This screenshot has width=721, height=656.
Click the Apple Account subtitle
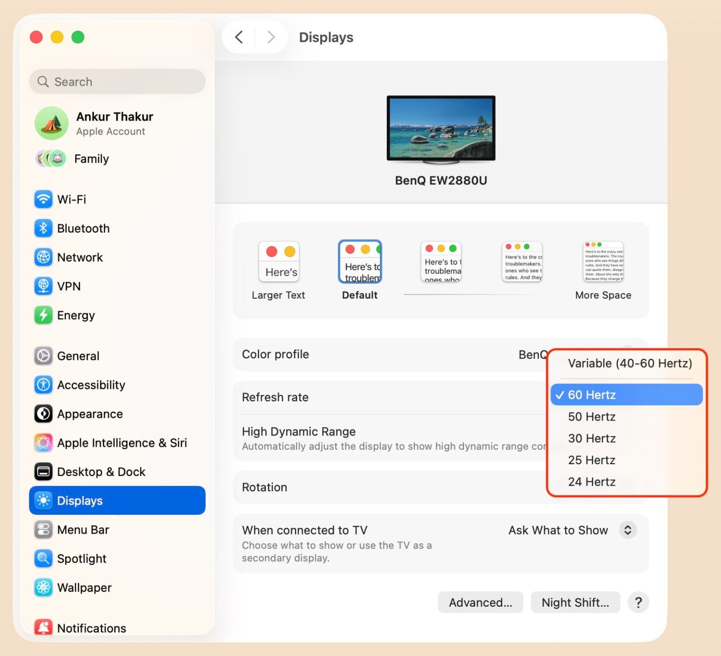[x=110, y=132]
